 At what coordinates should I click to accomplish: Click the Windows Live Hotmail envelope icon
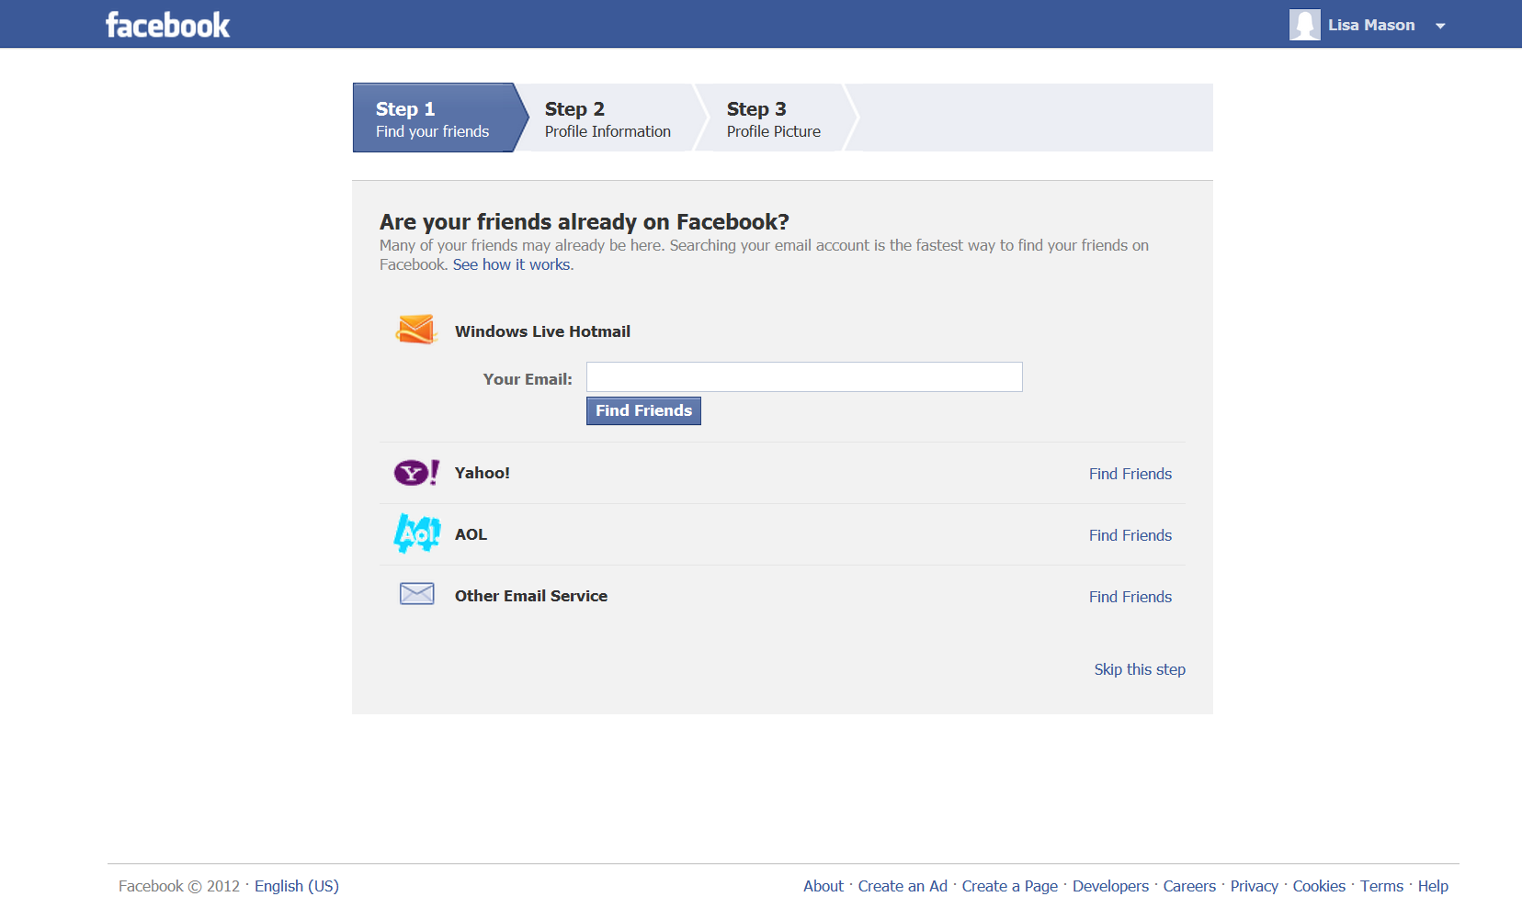416,329
